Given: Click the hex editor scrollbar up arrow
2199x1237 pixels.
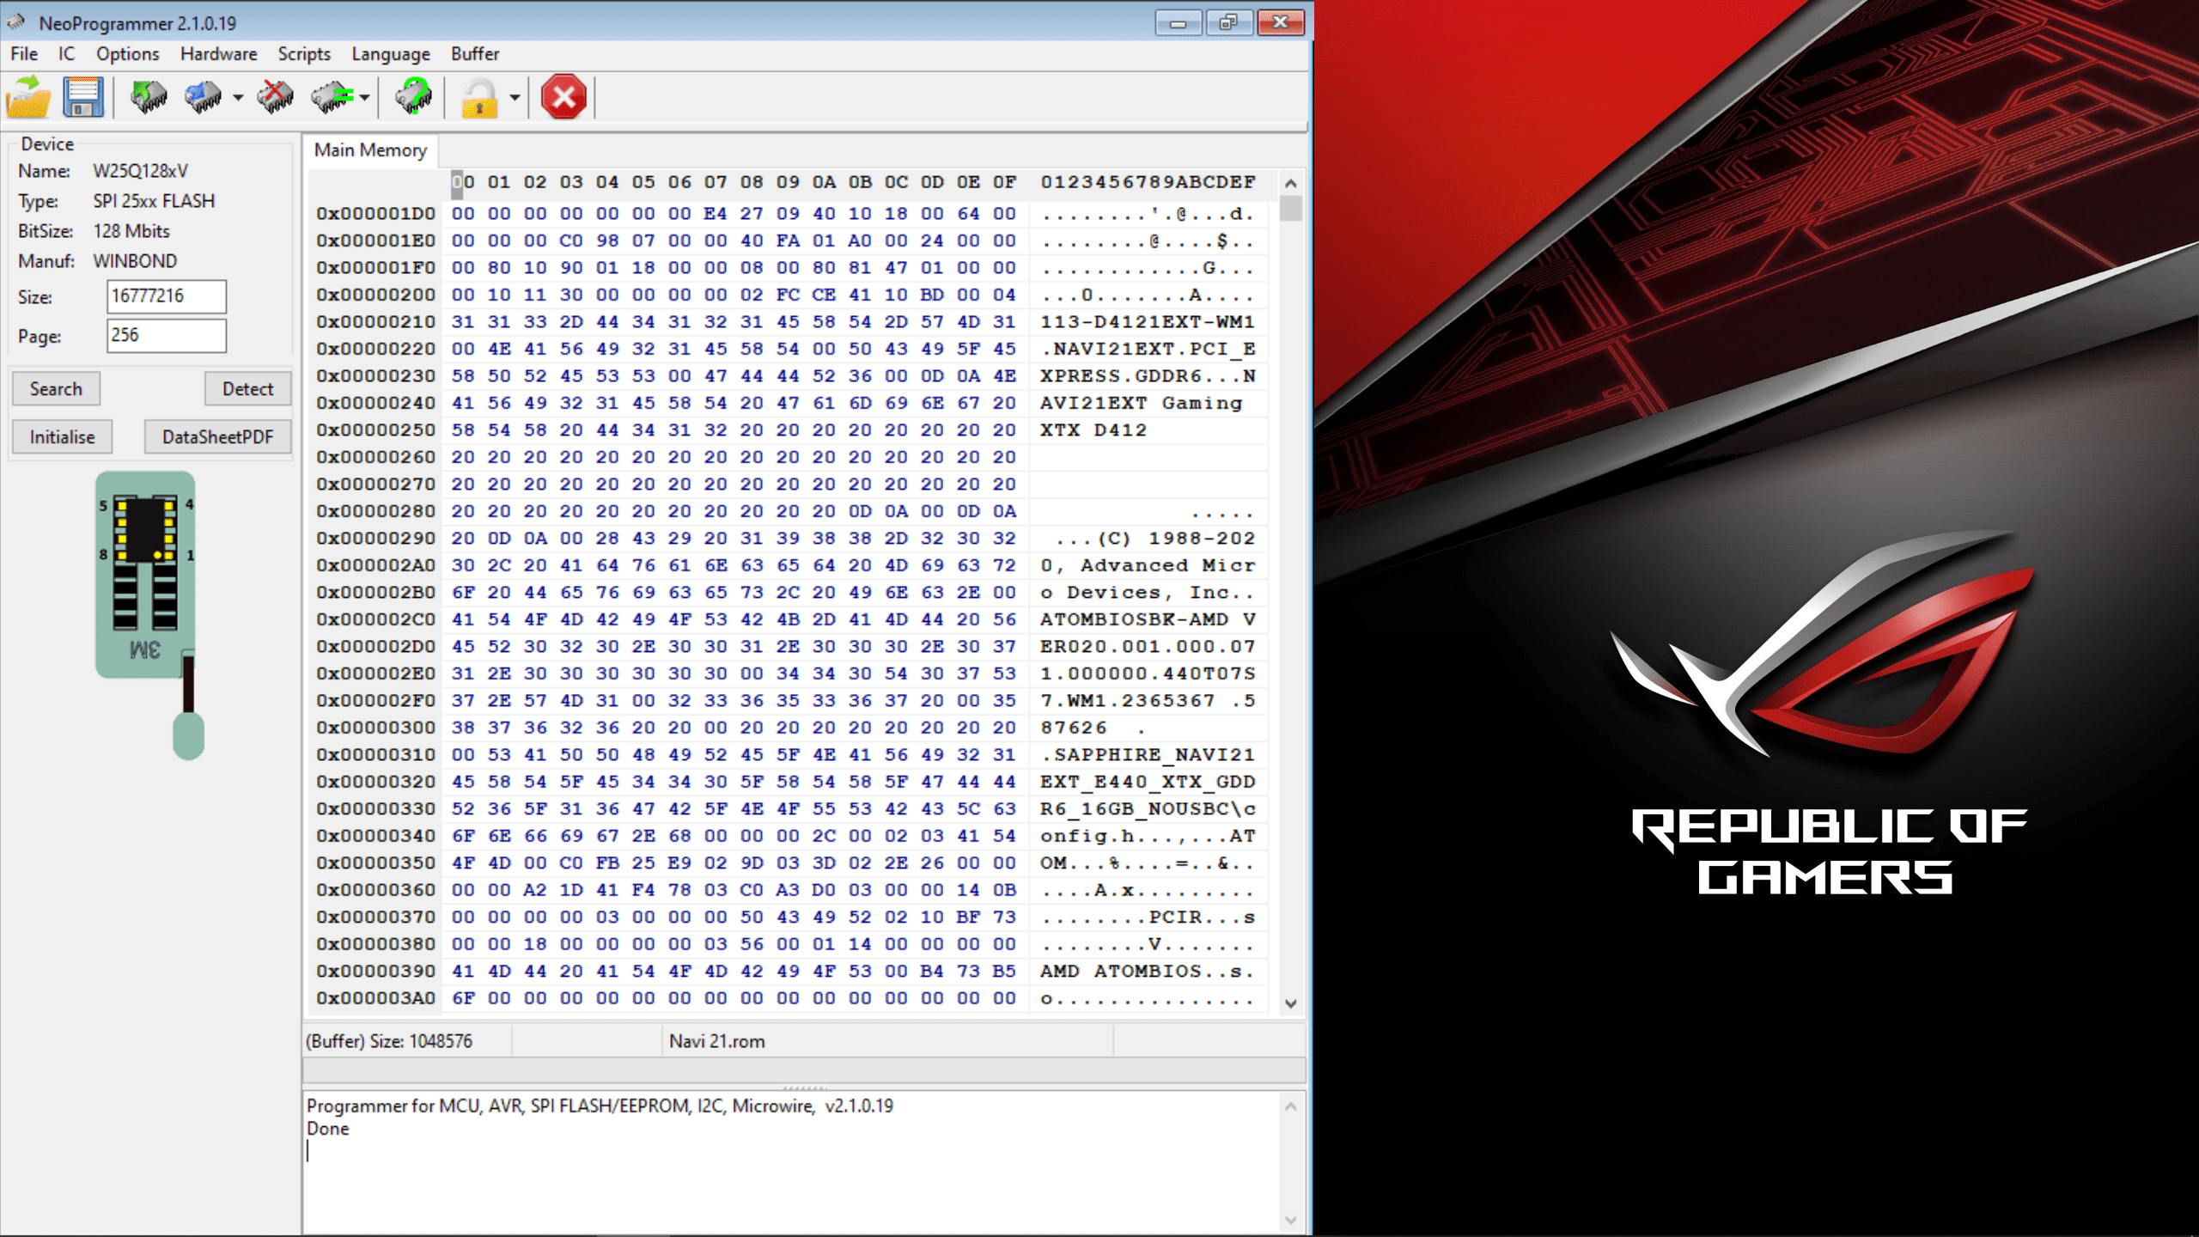Looking at the screenshot, I should pyautogui.click(x=1290, y=183).
